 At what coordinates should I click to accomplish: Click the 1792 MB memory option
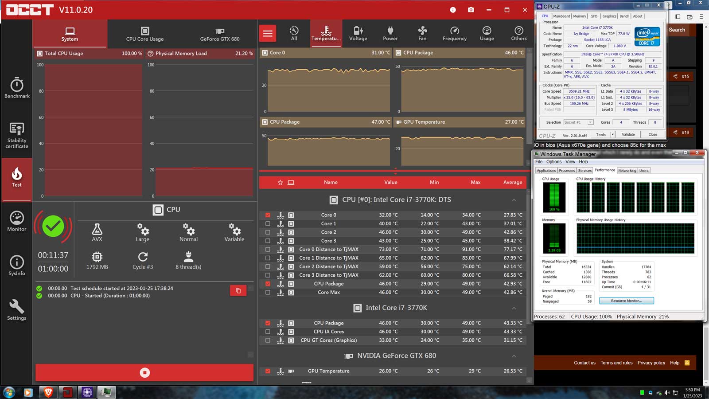click(97, 260)
